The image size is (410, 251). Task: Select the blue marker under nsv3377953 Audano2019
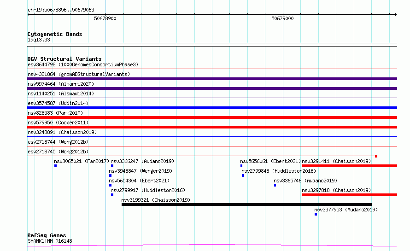click(x=316, y=214)
